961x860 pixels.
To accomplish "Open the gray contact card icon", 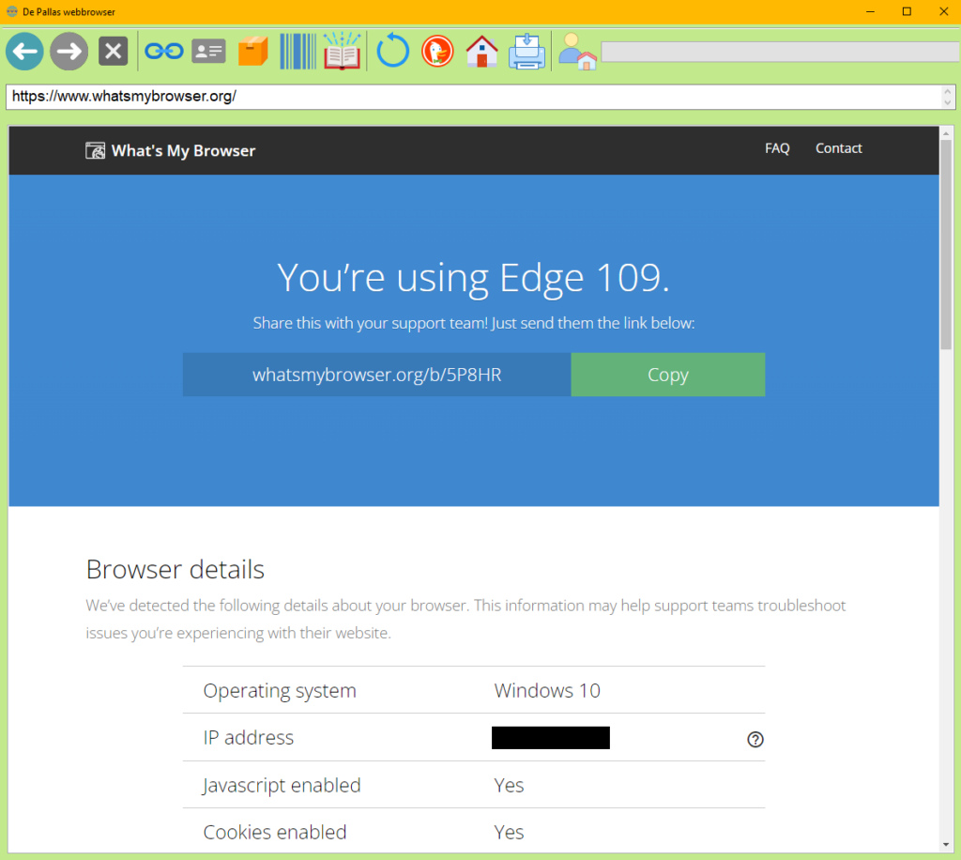I will (208, 52).
